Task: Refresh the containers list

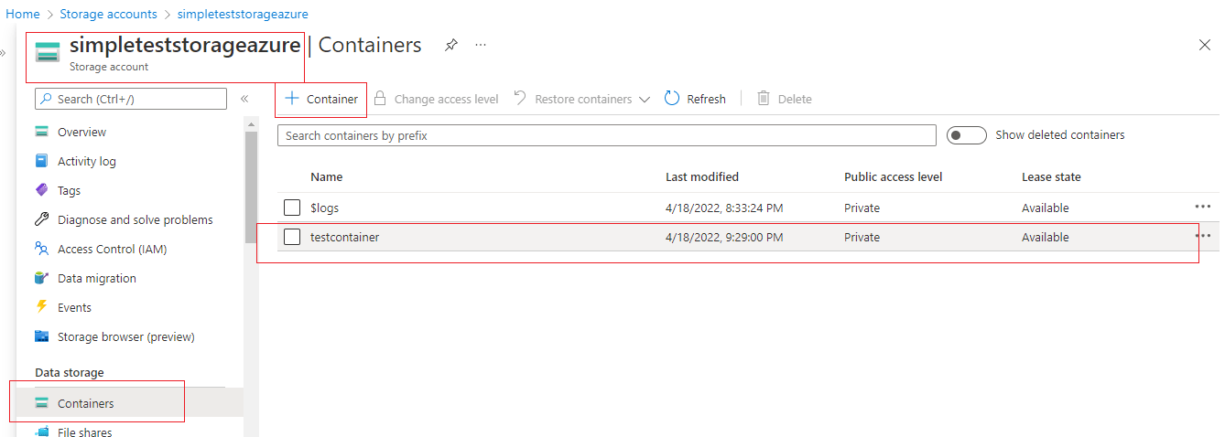Action: click(x=695, y=99)
